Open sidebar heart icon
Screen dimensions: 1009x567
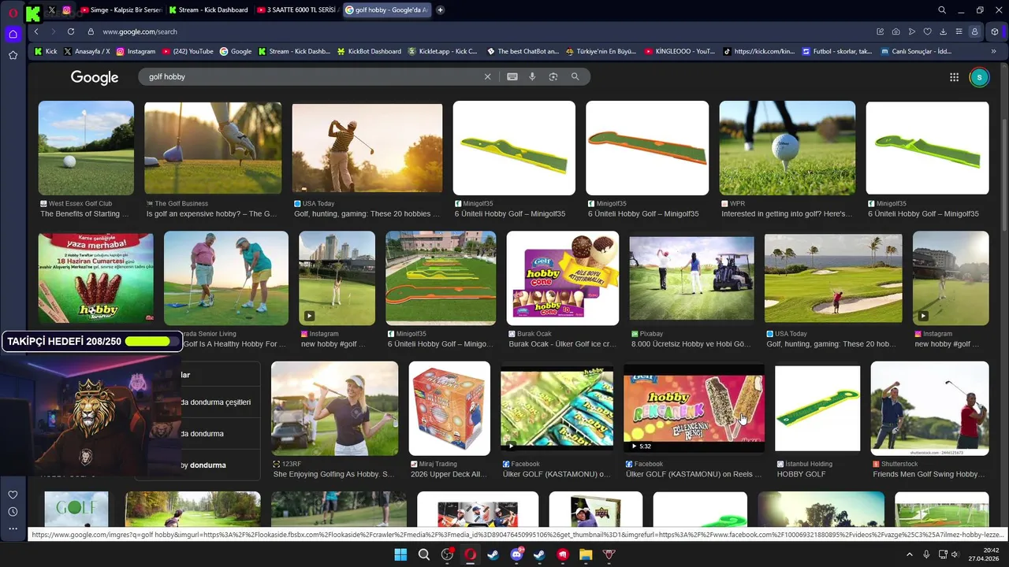coord(13,495)
